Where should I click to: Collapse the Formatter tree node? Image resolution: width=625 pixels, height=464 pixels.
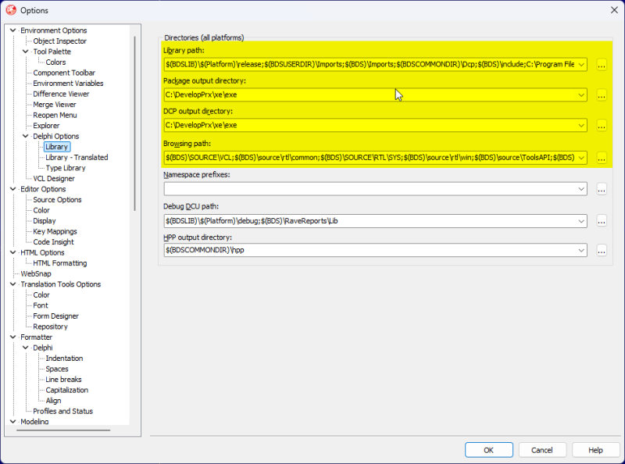pyautogui.click(x=13, y=337)
